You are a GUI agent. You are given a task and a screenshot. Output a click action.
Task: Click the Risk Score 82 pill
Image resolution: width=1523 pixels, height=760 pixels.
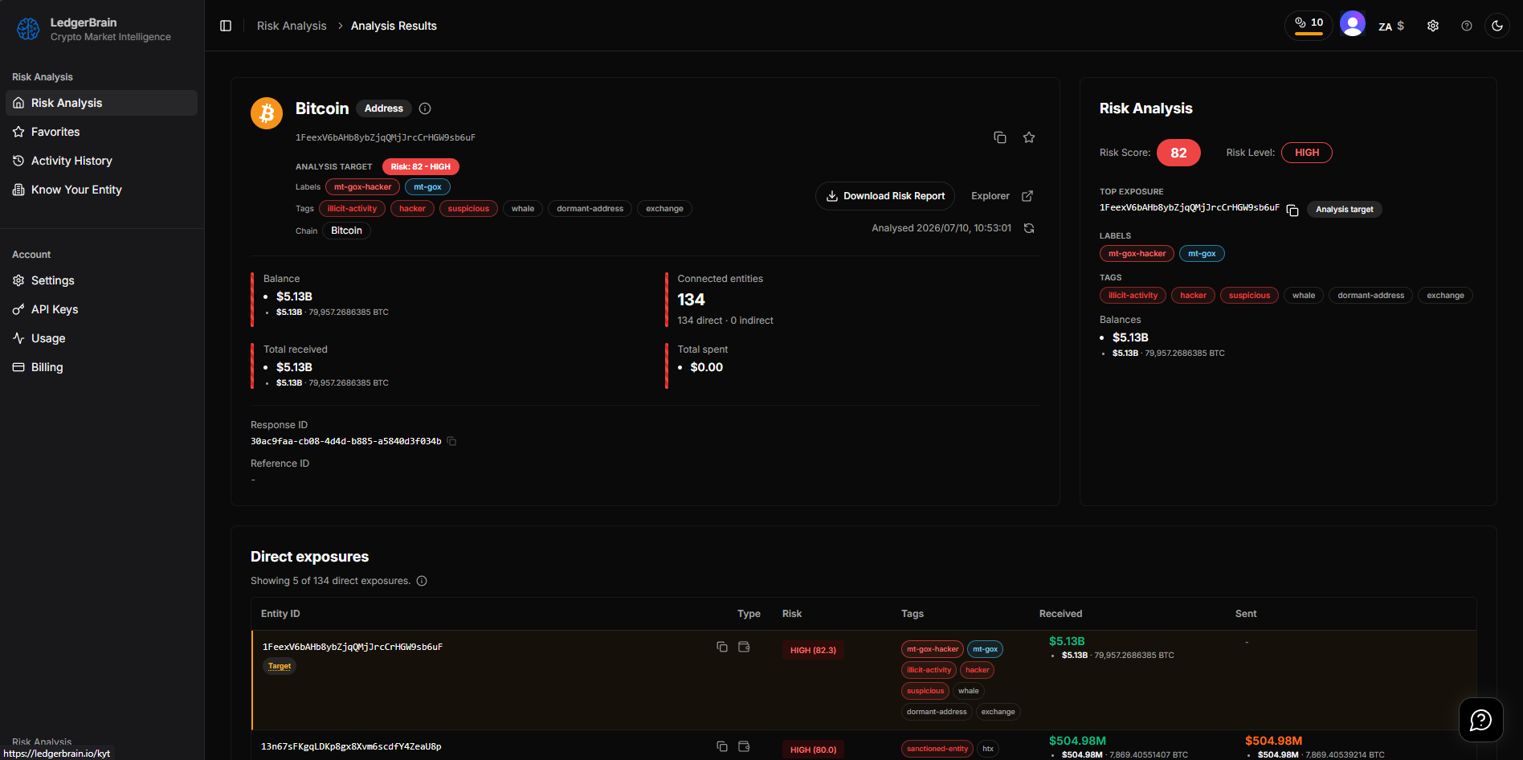coord(1178,153)
